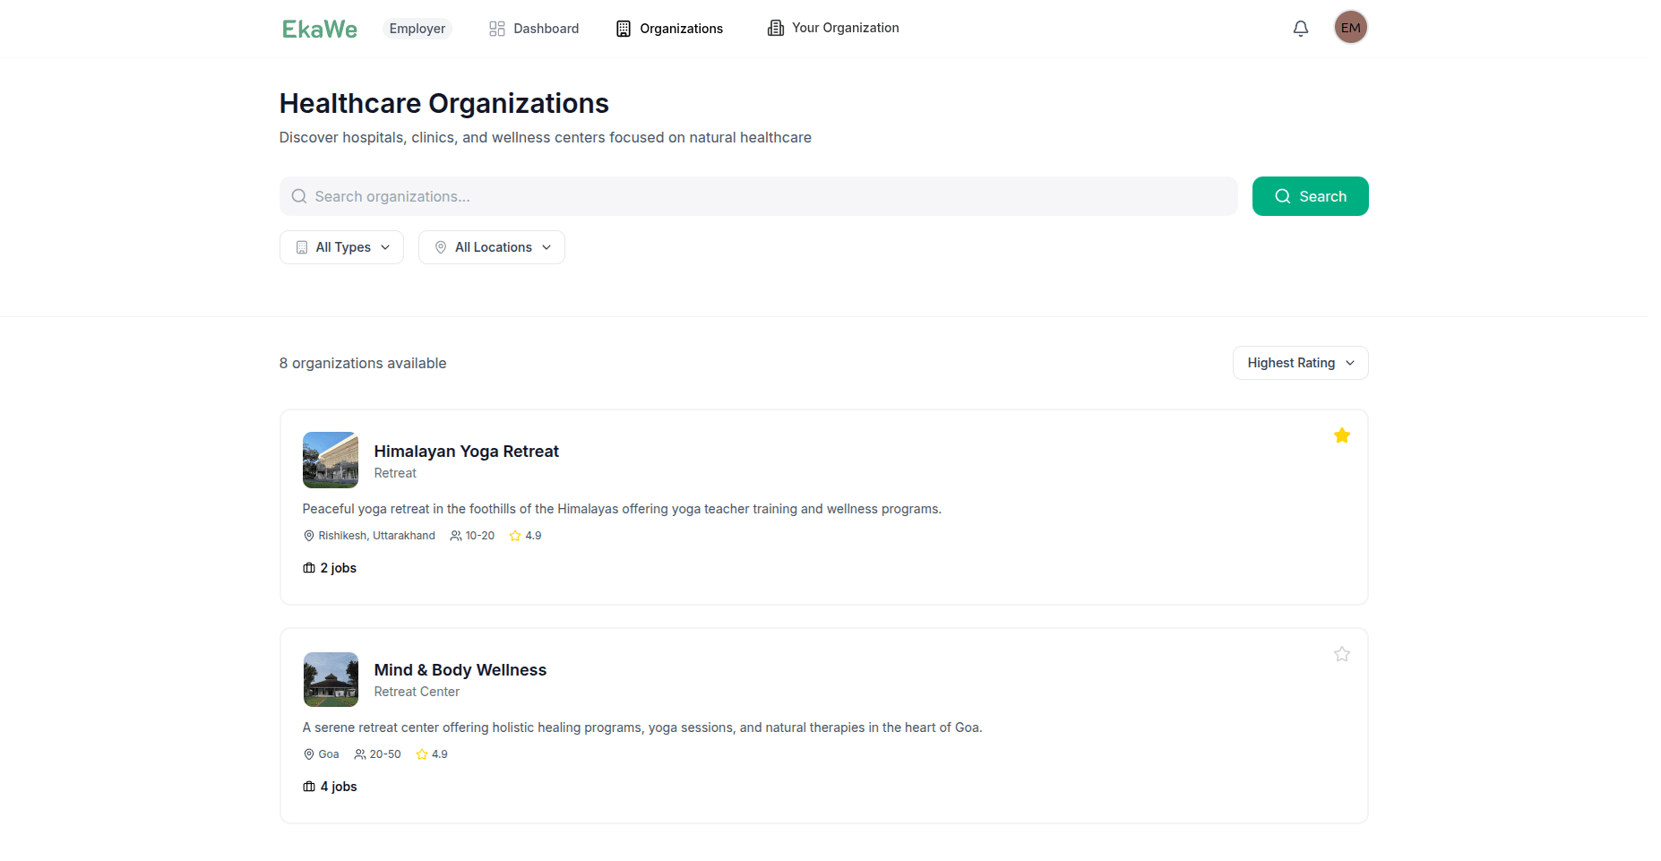Click the Himalayan Yoga Retreat thumbnail image
The height and width of the screenshot is (861, 1661).
(330, 460)
